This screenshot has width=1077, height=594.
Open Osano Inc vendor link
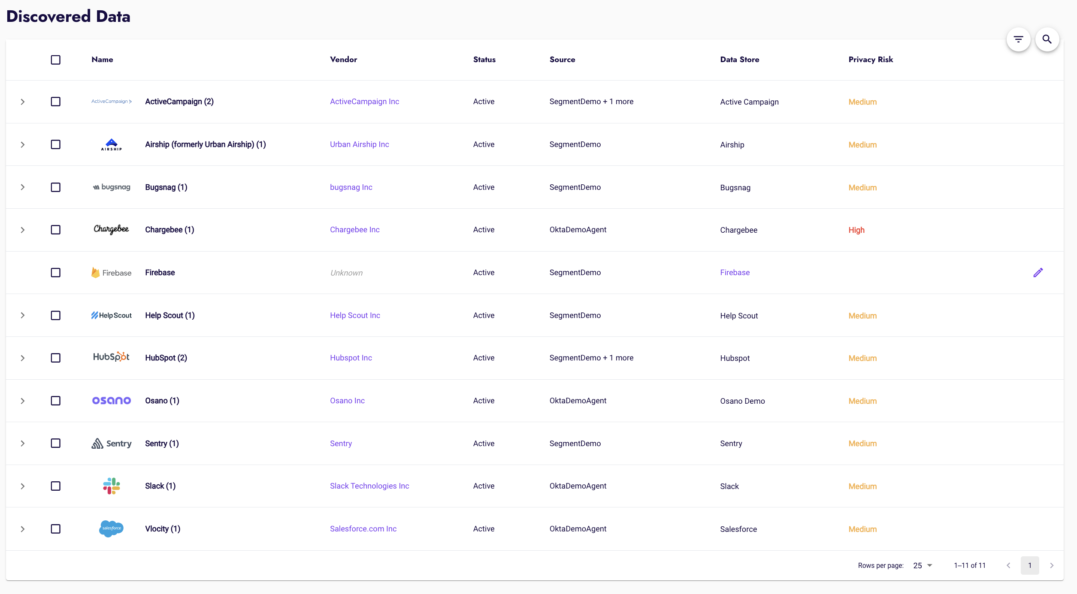(x=347, y=401)
